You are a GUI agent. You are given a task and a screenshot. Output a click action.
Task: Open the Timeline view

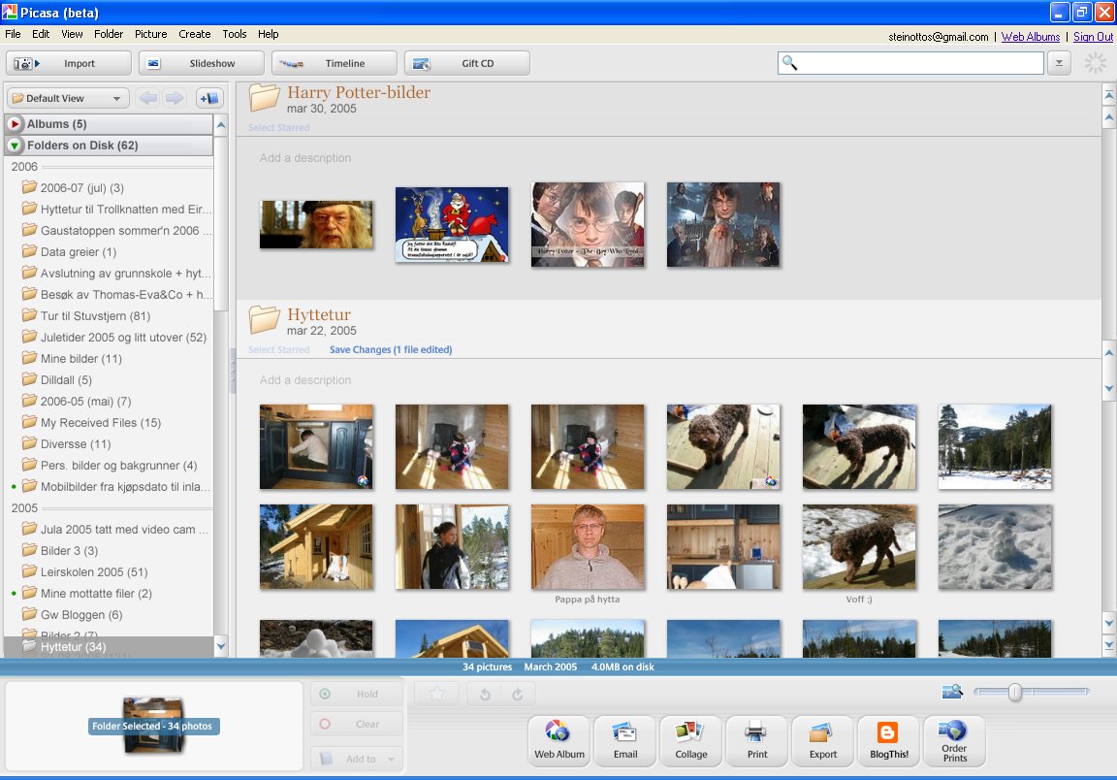coord(335,63)
